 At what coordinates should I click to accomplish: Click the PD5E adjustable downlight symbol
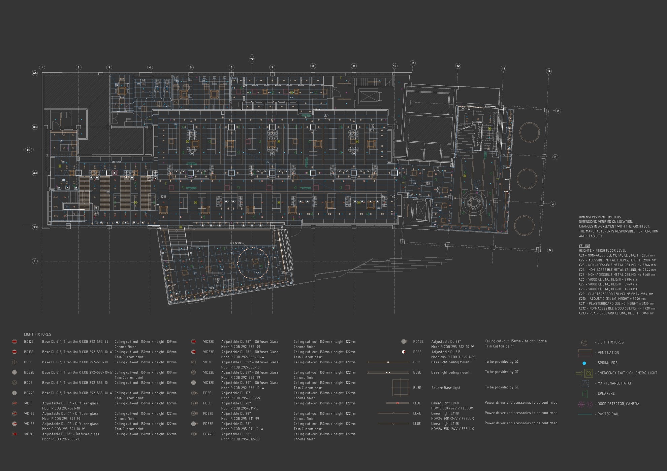click(x=403, y=352)
